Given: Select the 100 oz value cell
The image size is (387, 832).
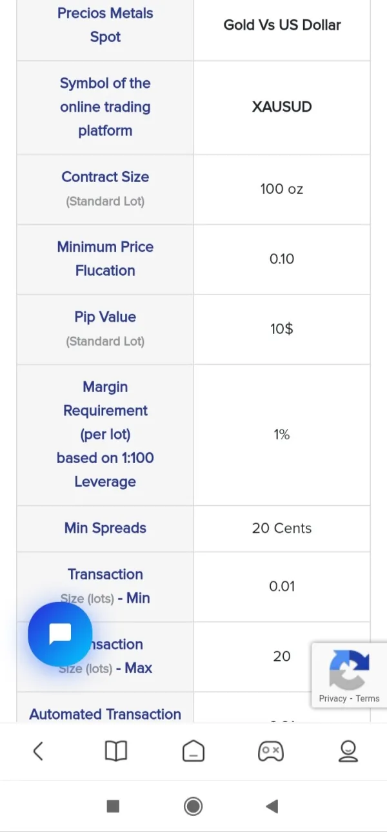Looking at the screenshot, I should [x=282, y=189].
